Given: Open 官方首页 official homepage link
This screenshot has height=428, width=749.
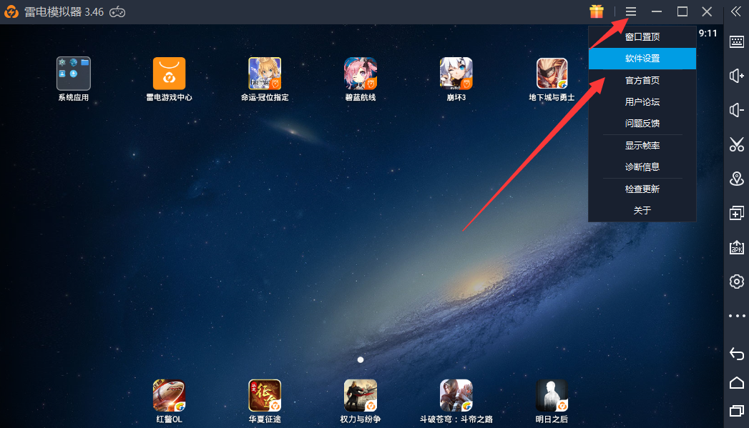Looking at the screenshot, I should 642,81.
